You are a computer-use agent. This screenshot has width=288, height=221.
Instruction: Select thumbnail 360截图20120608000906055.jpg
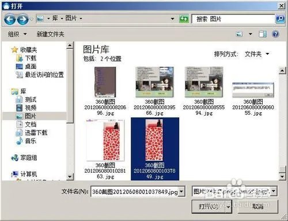(253, 99)
